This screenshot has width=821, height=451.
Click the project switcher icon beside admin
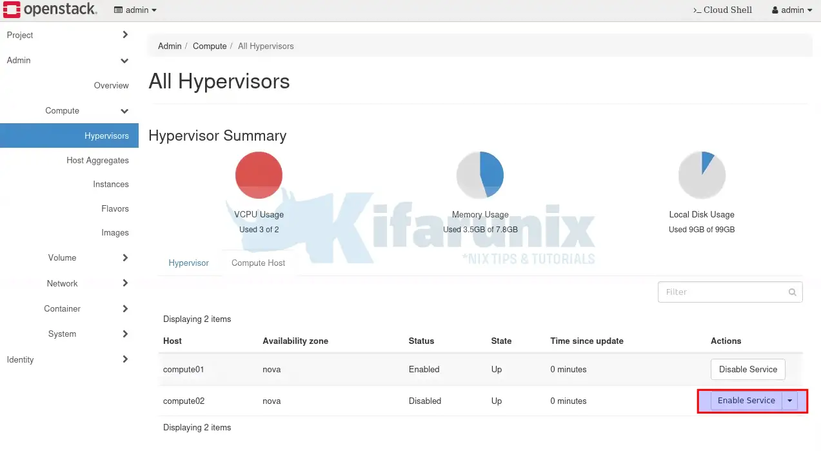[118, 10]
